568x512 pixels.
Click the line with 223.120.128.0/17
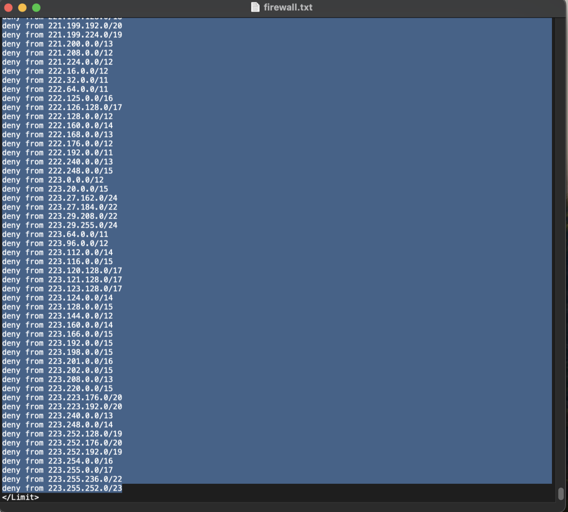click(62, 271)
